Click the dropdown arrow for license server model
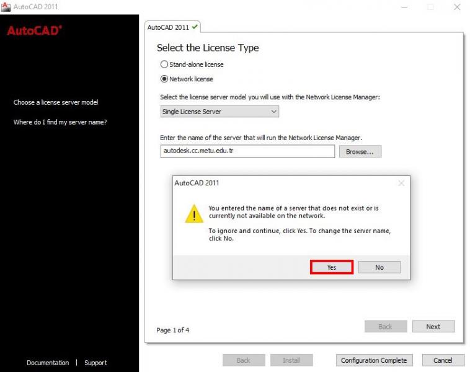Image resolution: width=470 pixels, height=372 pixels. [x=273, y=112]
